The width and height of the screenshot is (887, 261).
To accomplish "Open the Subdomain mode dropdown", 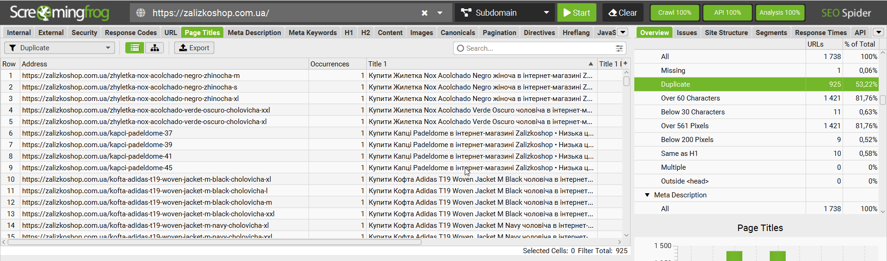I will [504, 13].
